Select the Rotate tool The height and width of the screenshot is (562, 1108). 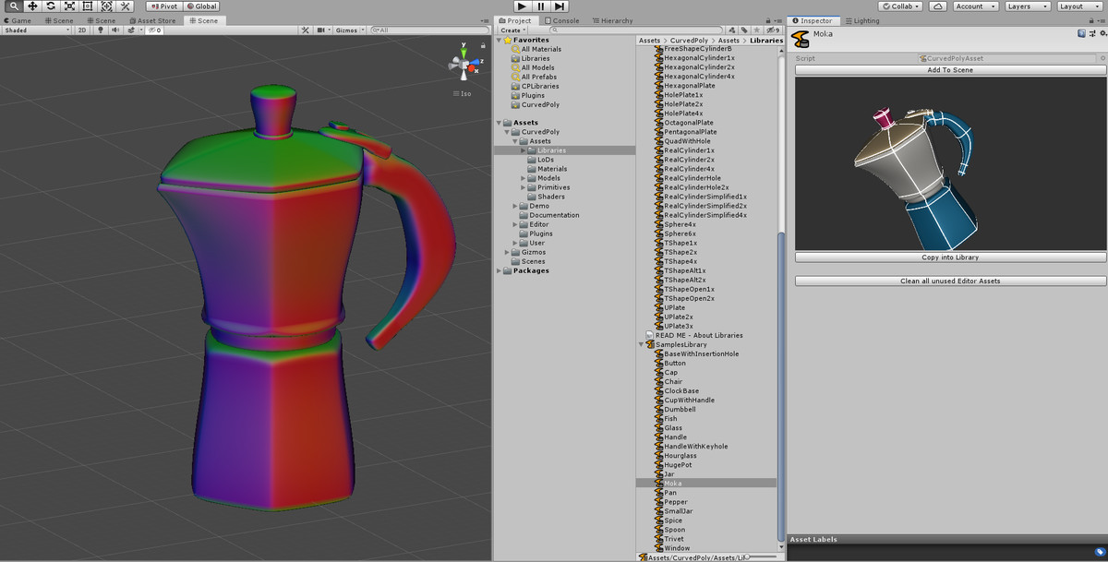click(x=51, y=6)
